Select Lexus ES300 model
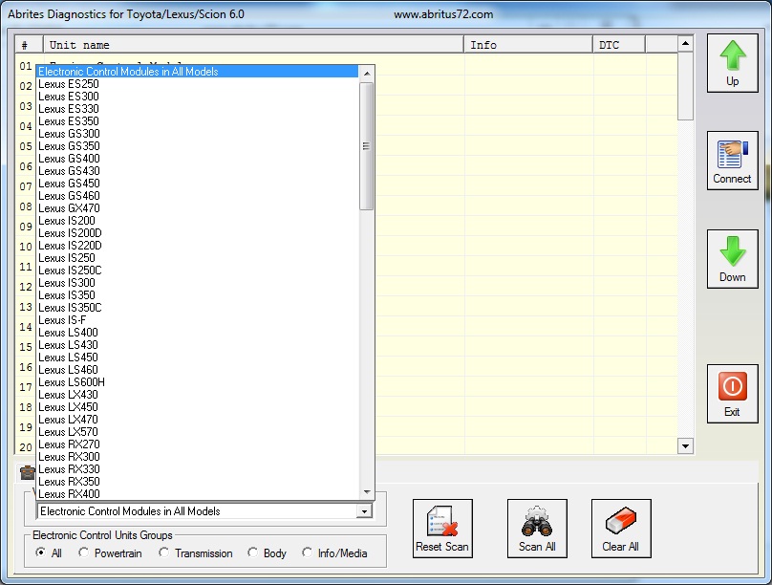This screenshot has height=585, width=772. click(x=198, y=97)
